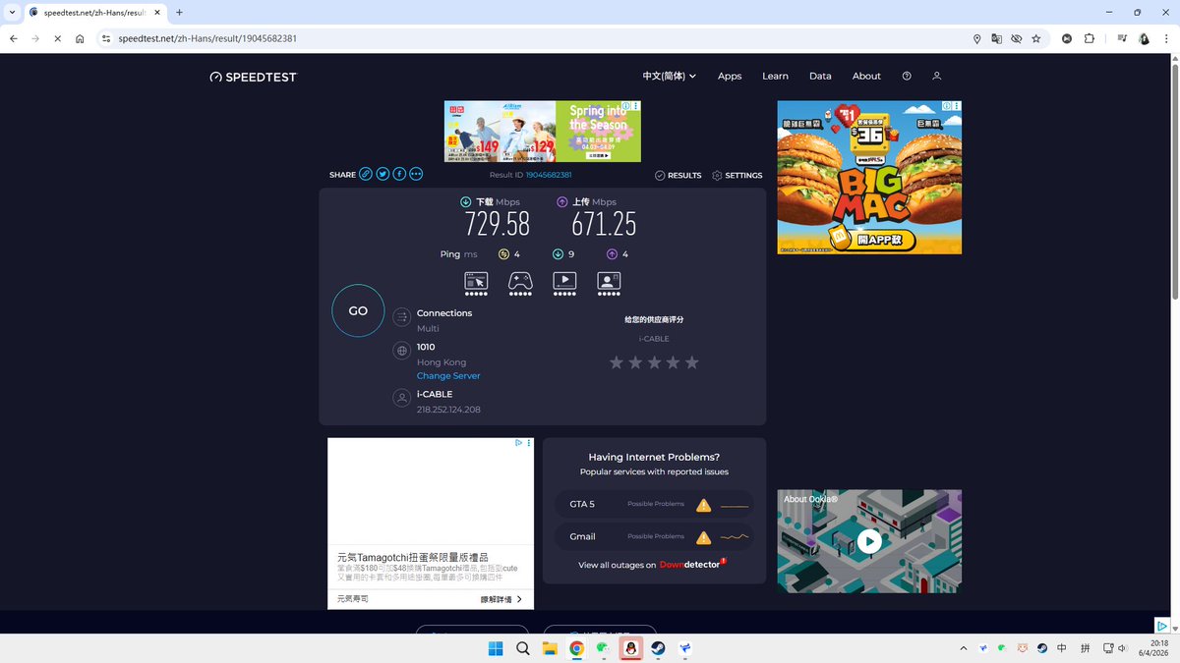Bookmark this page with the star icon
Screen dimensions: 1180x663
click(1036, 38)
